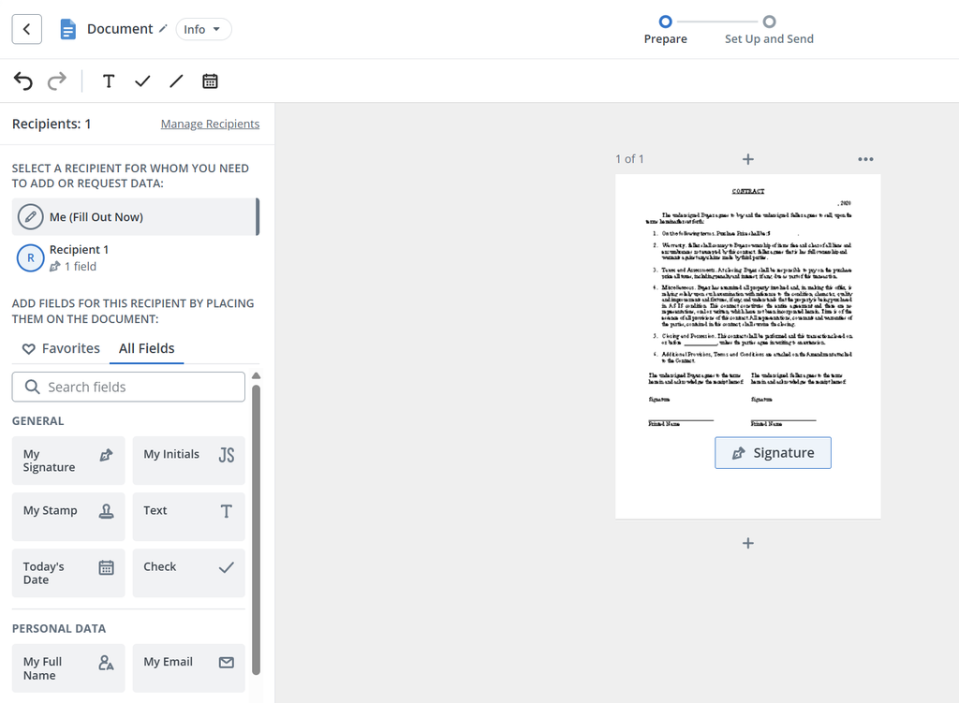Choose the My Email field

coord(189,668)
